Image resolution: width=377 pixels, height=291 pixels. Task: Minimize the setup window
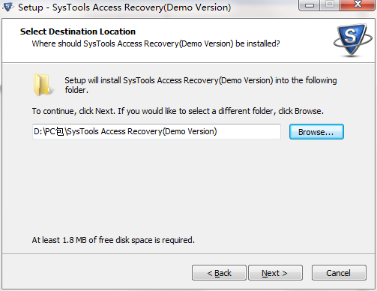point(309,5)
